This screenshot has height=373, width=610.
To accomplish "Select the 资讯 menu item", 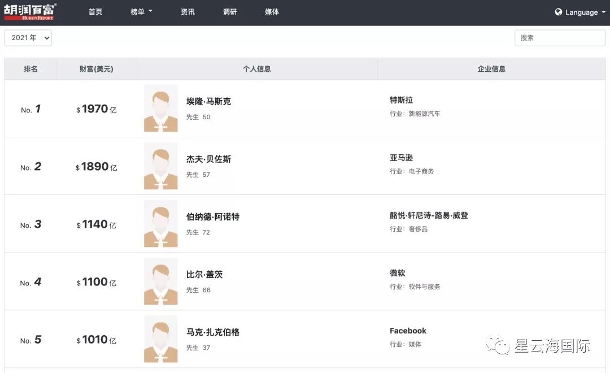I will tap(188, 12).
